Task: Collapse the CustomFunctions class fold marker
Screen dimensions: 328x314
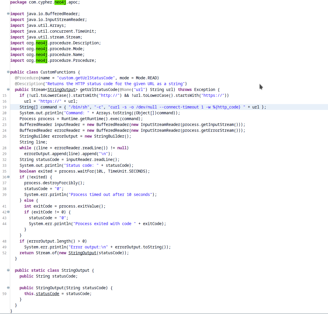Action: [x=8, y=72]
